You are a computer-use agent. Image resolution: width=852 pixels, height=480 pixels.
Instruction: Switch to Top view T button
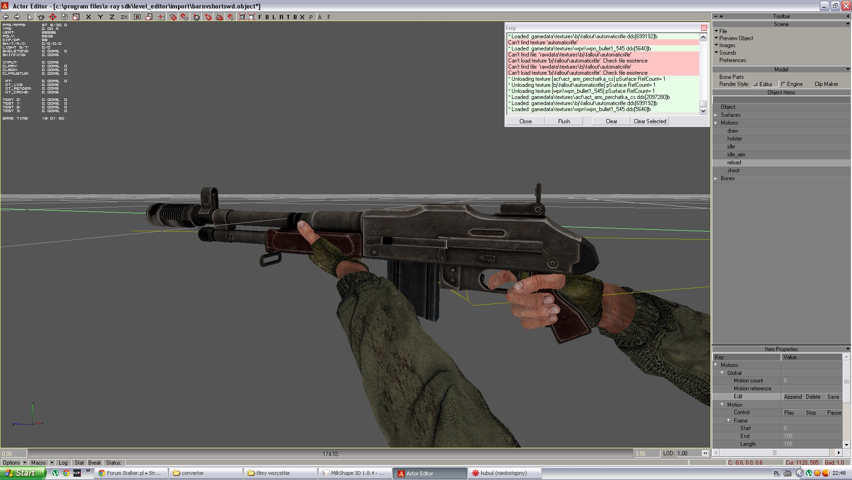[x=288, y=17]
